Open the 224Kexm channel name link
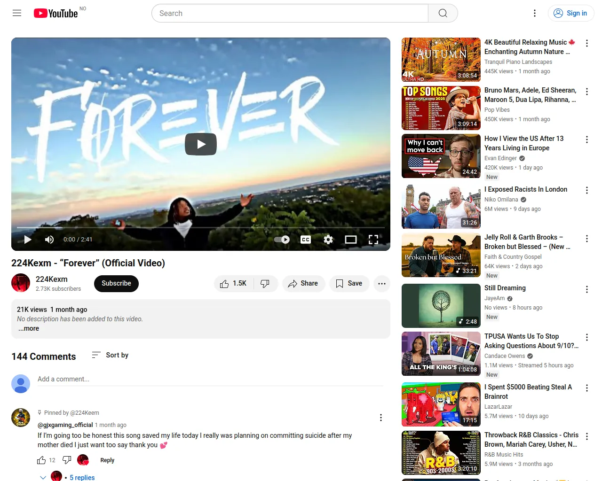602x481 pixels. pos(52,279)
